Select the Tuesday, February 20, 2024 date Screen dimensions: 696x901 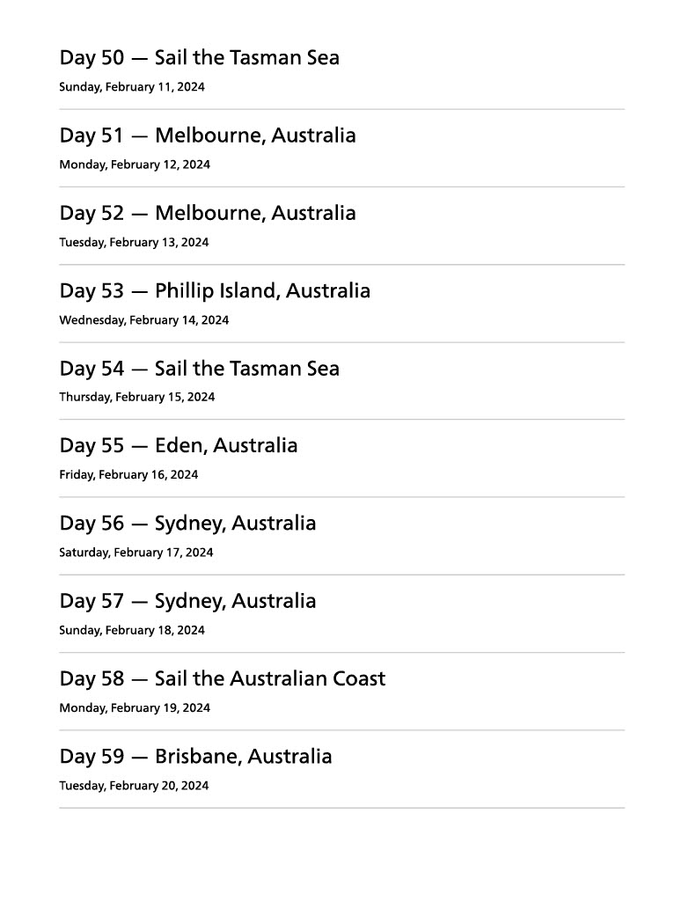tap(134, 786)
